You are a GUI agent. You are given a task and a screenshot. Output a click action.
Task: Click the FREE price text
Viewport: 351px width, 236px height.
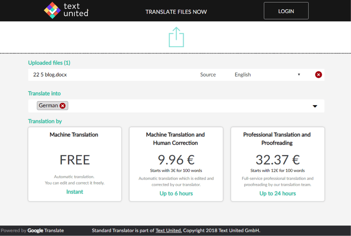(75, 160)
